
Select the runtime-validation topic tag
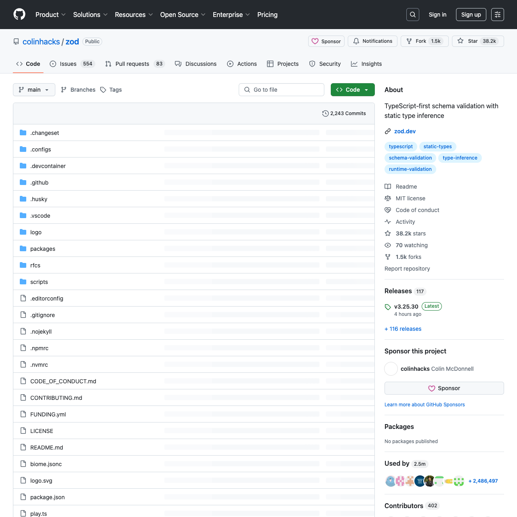(410, 169)
